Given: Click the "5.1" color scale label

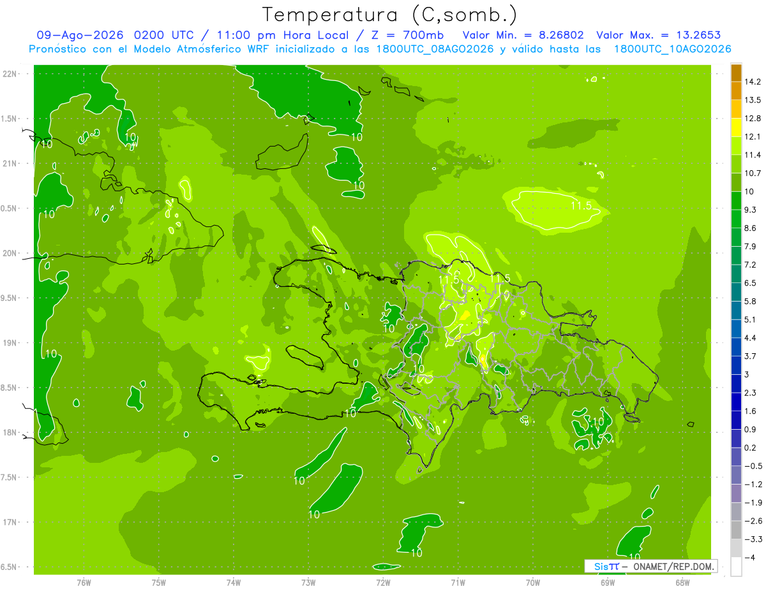Looking at the screenshot, I should 751,319.
